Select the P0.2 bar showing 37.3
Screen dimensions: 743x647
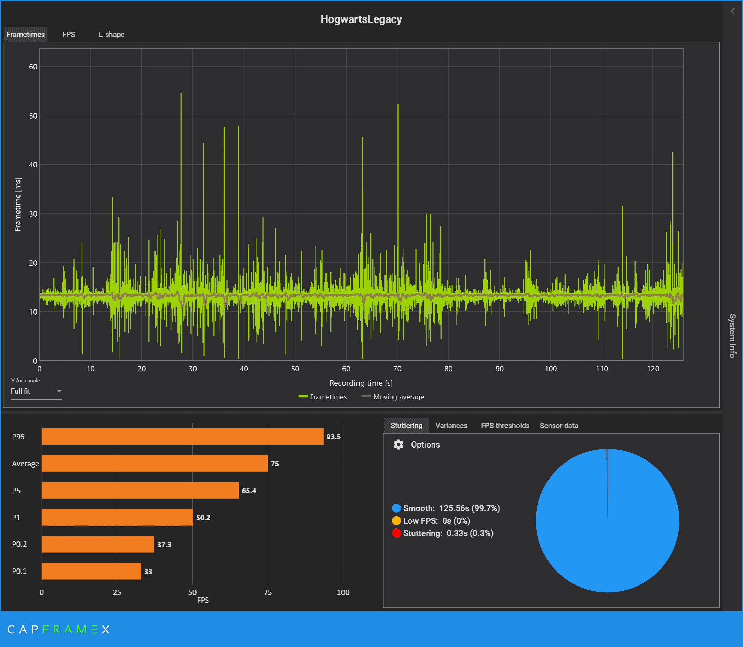point(98,544)
